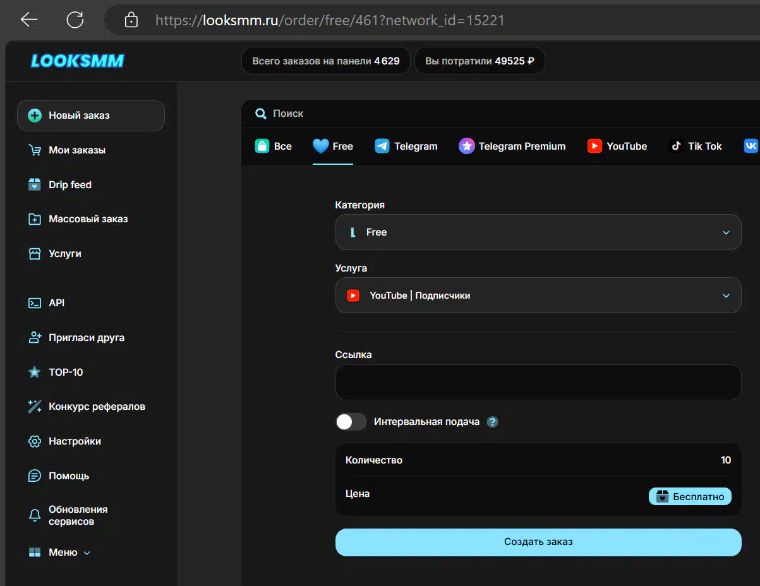Click the LOOKSMM logo
This screenshot has width=760, height=586.
click(78, 61)
